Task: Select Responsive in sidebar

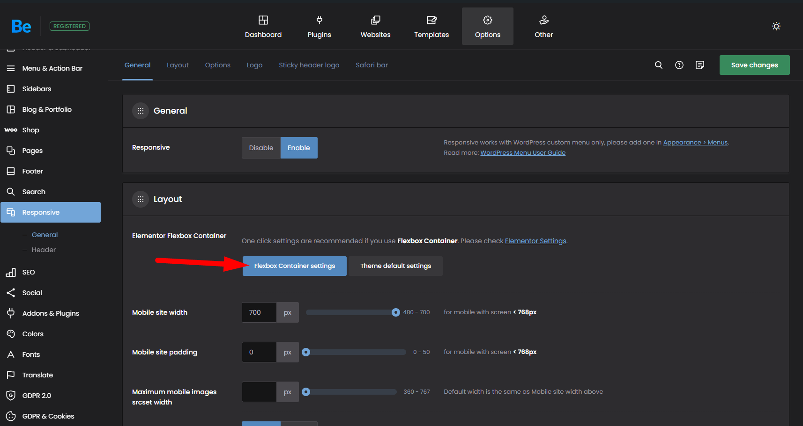Action: (x=51, y=212)
